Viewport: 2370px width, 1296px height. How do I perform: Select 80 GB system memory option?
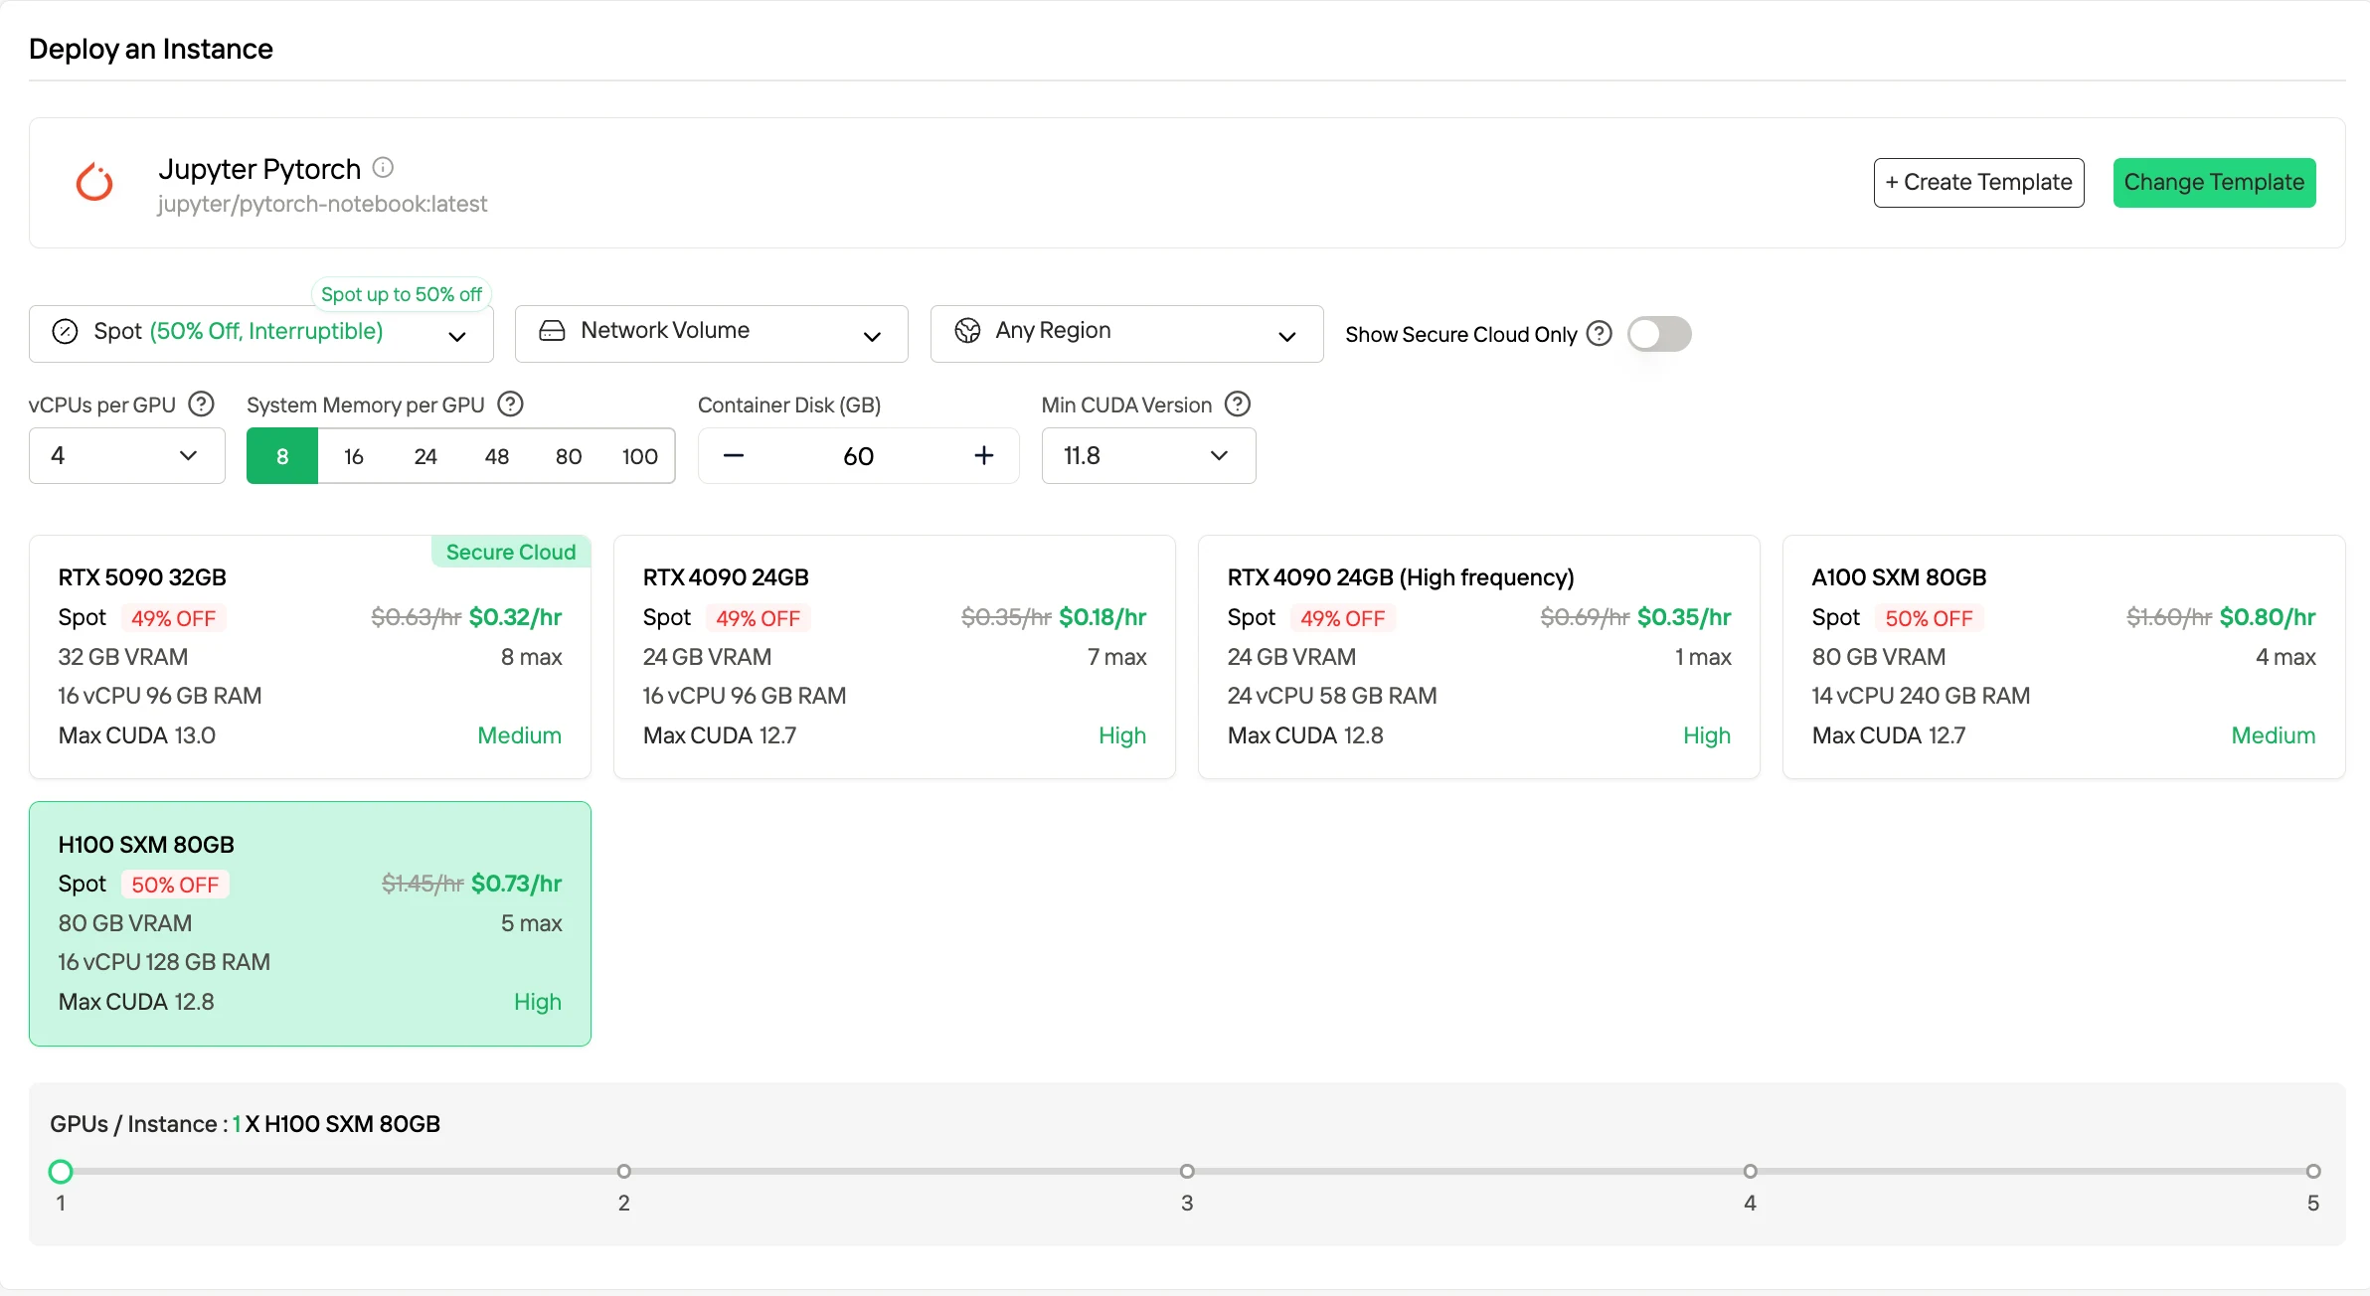(x=569, y=456)
